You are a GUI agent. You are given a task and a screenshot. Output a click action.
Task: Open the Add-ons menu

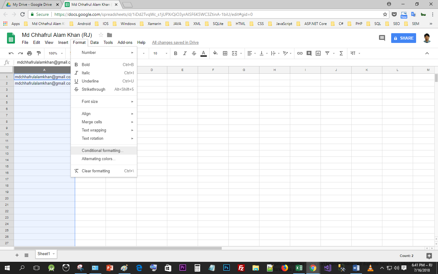tap(125, 43)
